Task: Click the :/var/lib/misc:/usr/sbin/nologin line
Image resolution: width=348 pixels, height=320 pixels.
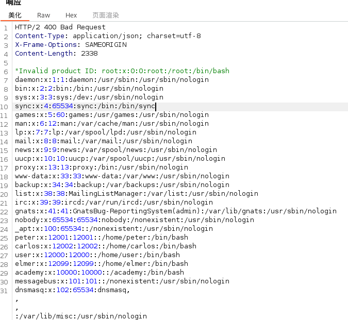Action: tap(81, 316)
